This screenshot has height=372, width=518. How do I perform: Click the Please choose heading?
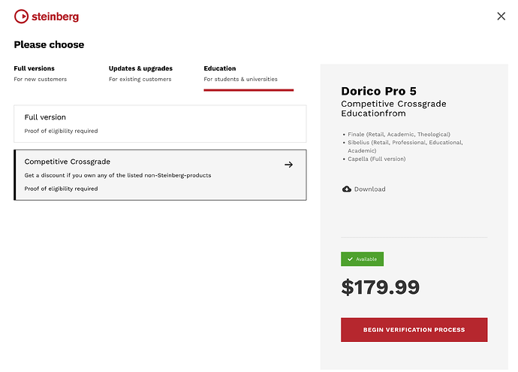tap(49, 45)
